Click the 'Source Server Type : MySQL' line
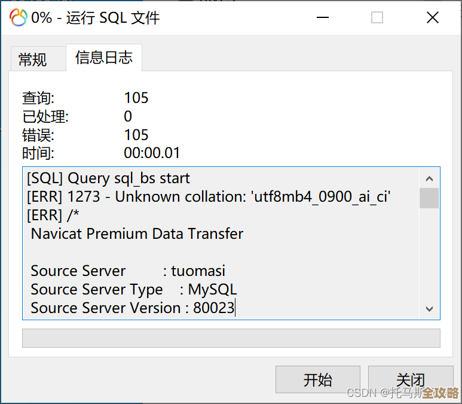The width and height of the screenshot is (462, 404). [133, 290]
